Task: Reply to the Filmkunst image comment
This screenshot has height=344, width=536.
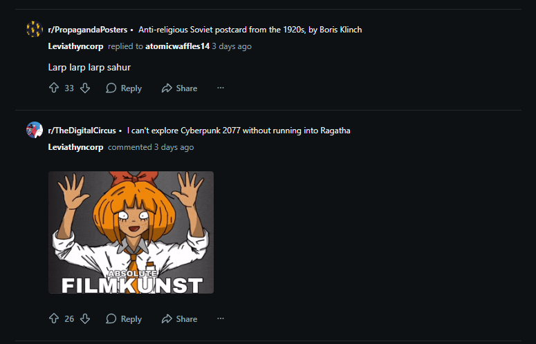Action: [124, 319]
